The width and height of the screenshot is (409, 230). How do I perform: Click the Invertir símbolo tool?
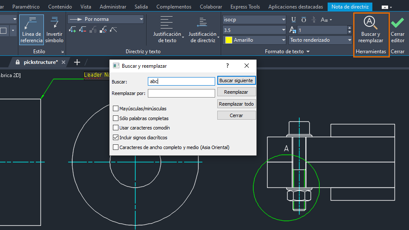(x=54, y=30)
